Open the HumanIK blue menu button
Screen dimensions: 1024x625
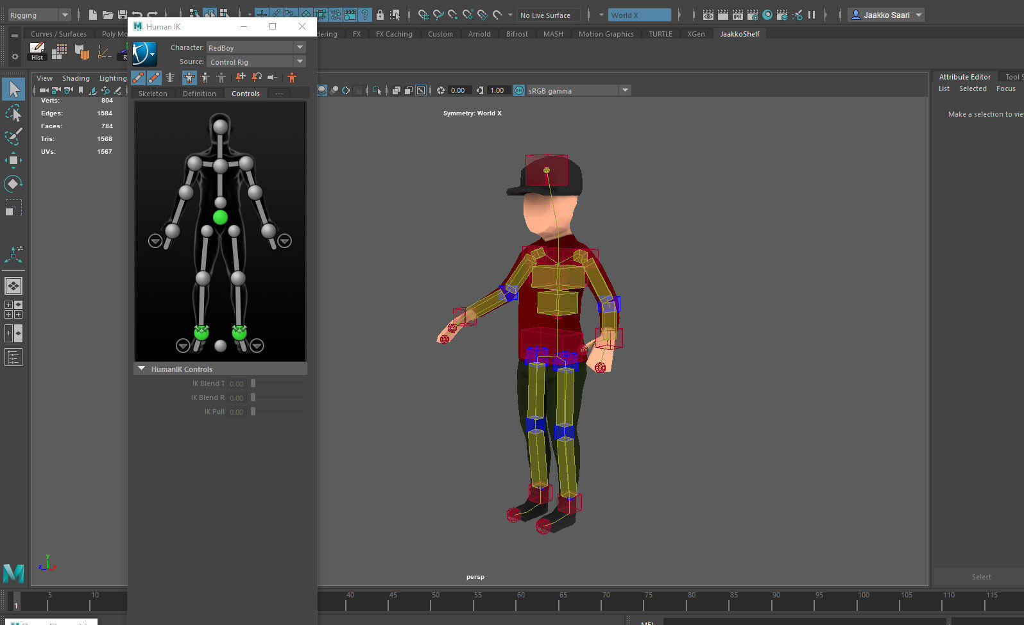(144, 54)
